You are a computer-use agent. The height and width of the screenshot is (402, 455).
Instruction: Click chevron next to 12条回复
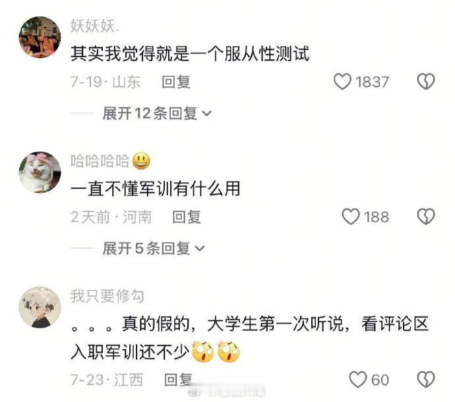pos(206,114)
